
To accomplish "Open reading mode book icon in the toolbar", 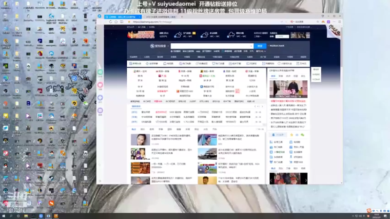I will 121,22.
